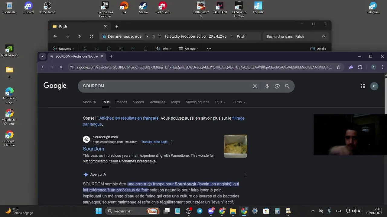Open Chrome extensions puzzle icon

pos(360,67)
